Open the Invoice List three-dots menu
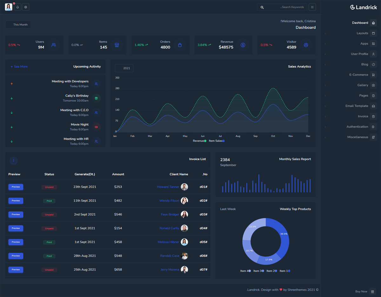 [x=14, y=161]
